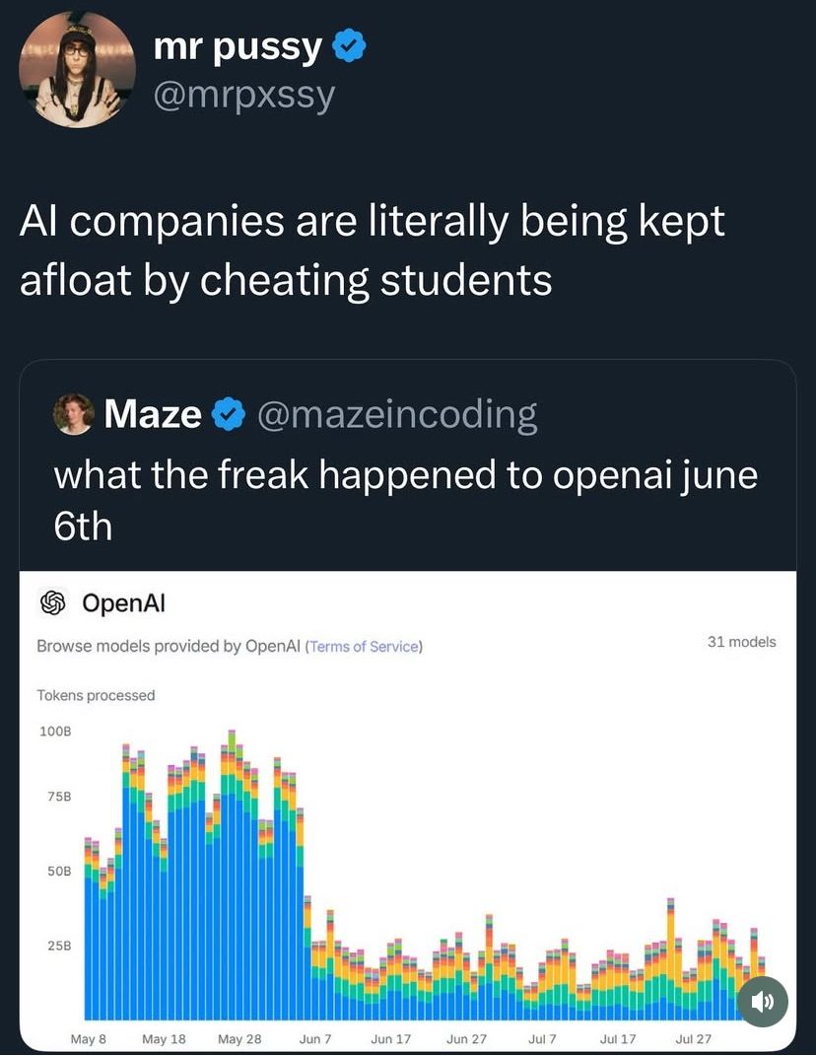Click the Maze display name
Screen dimensions: 816x1056
153,415
